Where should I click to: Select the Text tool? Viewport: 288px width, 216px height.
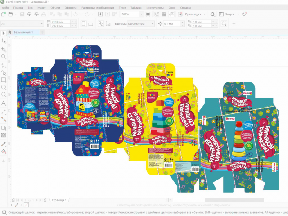4,103
